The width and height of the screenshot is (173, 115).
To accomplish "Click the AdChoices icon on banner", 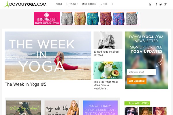I will coord(138,13).
